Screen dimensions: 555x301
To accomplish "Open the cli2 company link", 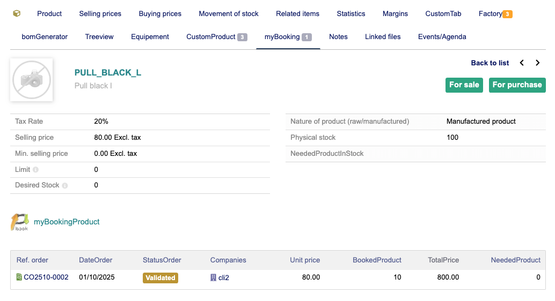I will coord(224,278).
